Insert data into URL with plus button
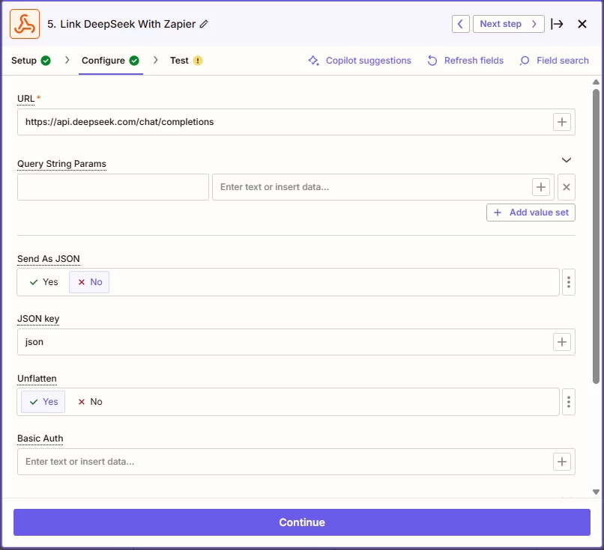The image size is (604, 550). click(561, 122)
